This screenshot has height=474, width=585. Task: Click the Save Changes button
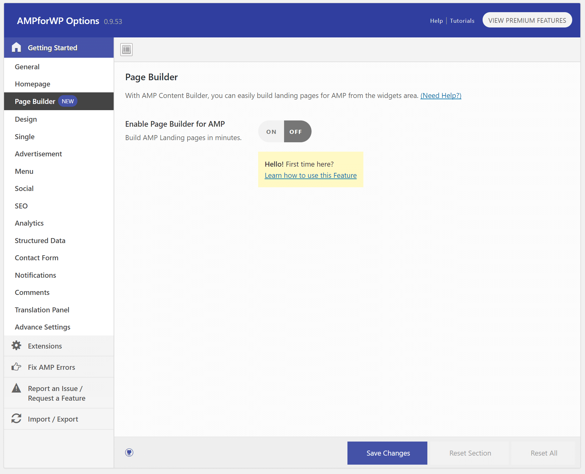387,453
